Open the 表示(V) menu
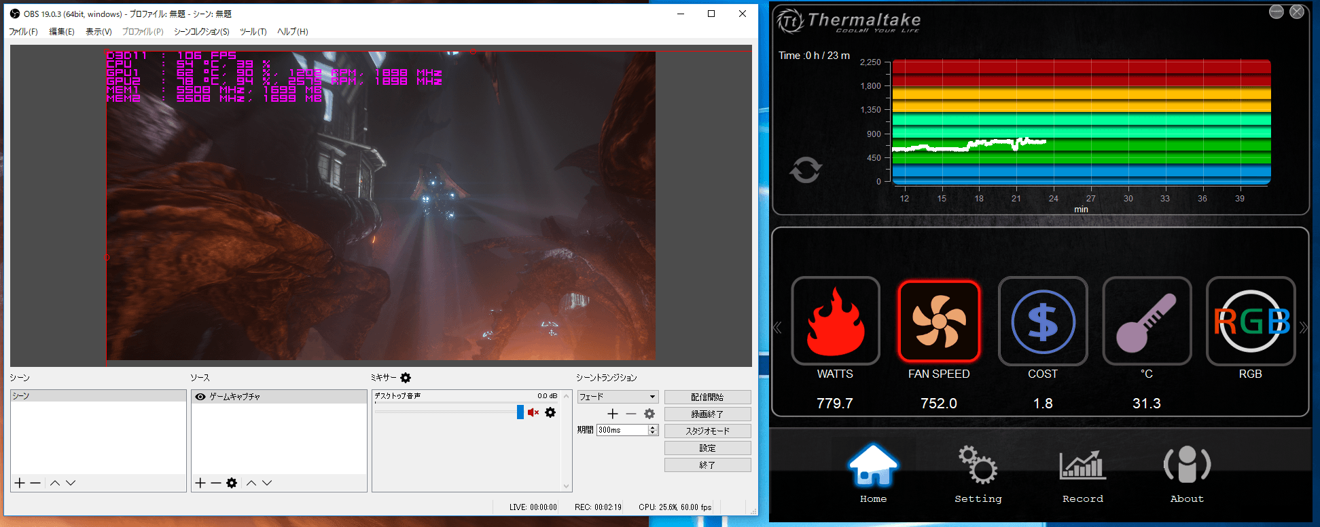1320x527 pixels. [x=99, y=31]
